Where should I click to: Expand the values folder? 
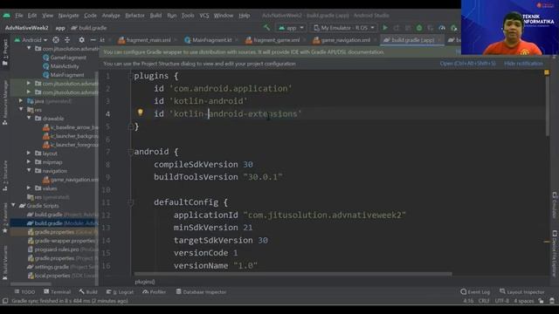point(29,188)
